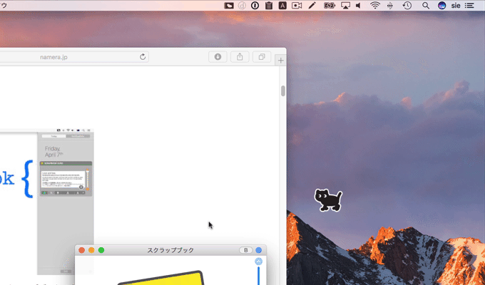485x285 pixels.
Task: Click Safari's Share button
Action: (x=240, y=57)
